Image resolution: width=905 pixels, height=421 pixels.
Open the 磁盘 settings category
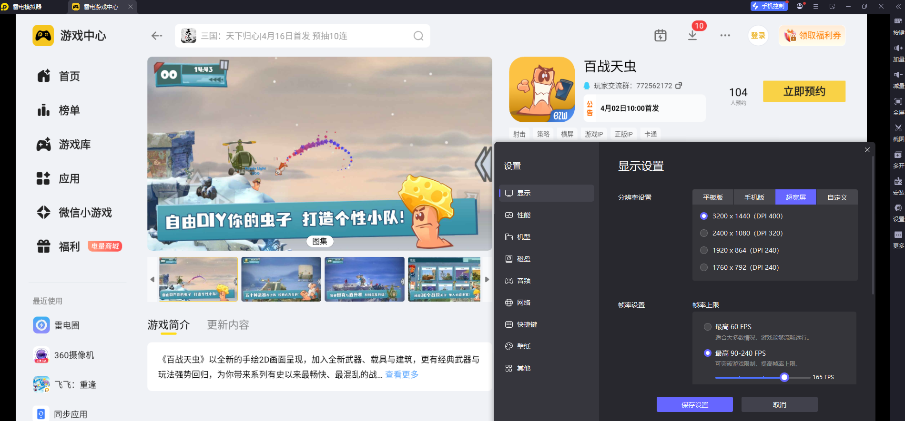pos(547,259)
